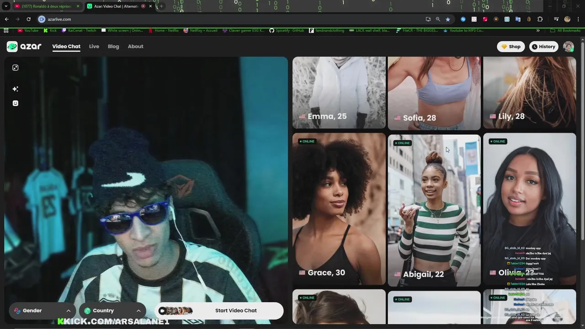Viewport: 585px width, 329px height.
Task: Close the Ronaldo YouTube browser tab
Action: [78, 6]
